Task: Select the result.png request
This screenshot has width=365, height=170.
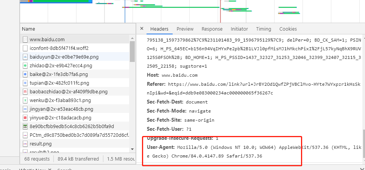Action: pos(75,144)
